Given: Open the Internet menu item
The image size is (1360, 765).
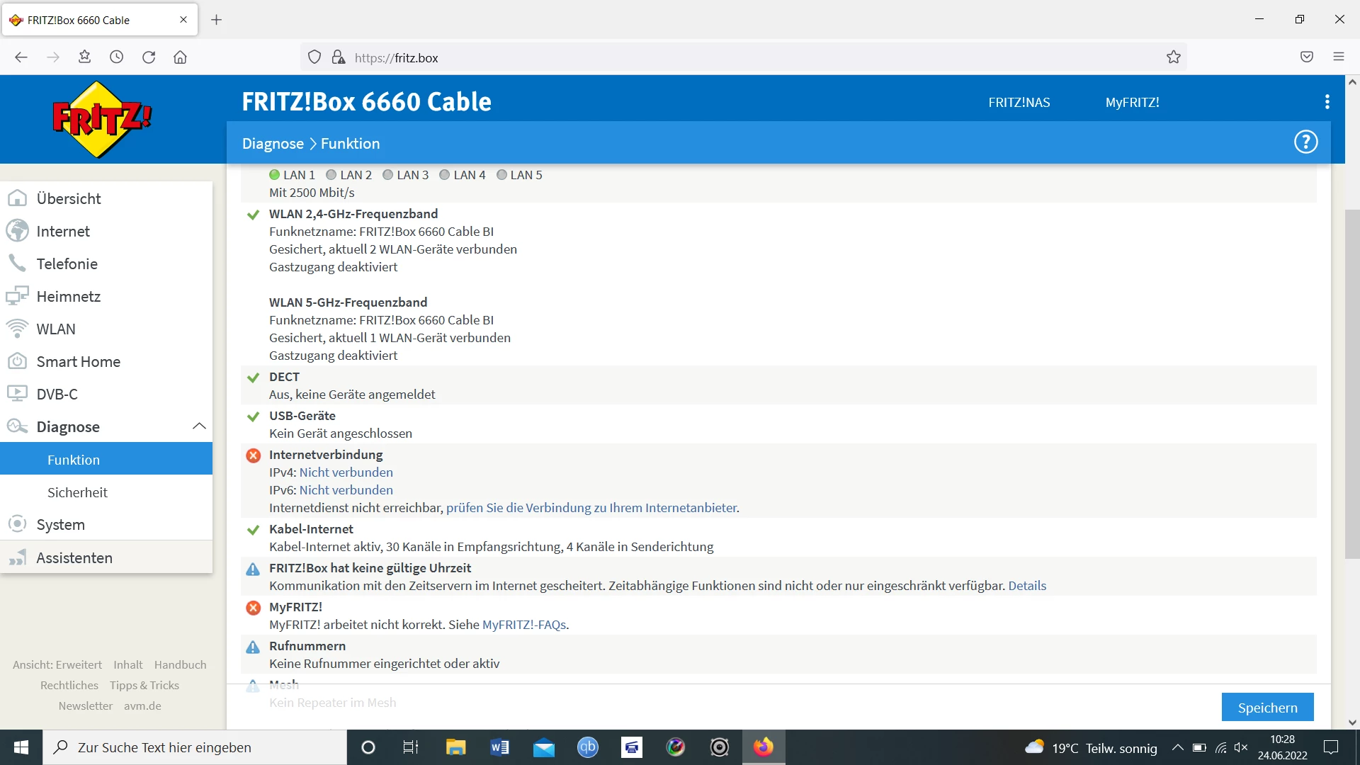Looking at the screenshot, I should pyautogui.click(x=63, y=231).
